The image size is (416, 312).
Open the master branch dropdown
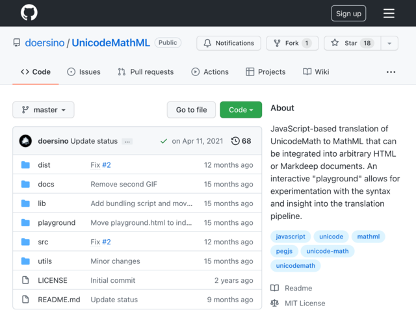(44, 110)
